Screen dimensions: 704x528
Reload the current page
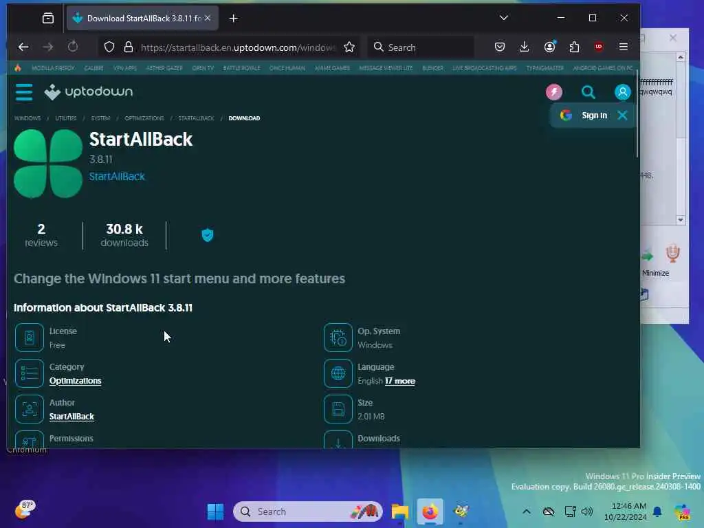pyautogui.click(x=73, y=47)
